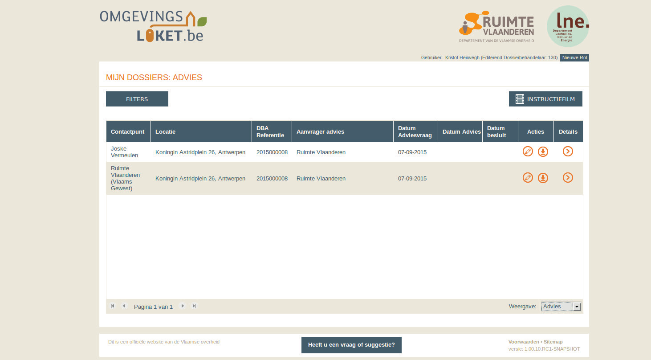Go to first page using pager icon

(x=113, y=306)
